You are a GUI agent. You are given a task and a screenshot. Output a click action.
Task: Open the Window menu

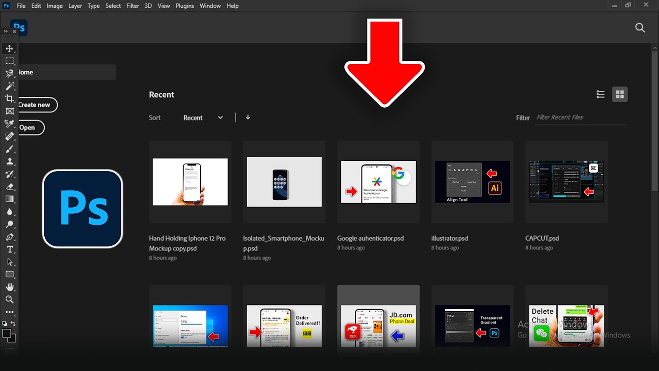pyautogui.click(x=210, y=6)
